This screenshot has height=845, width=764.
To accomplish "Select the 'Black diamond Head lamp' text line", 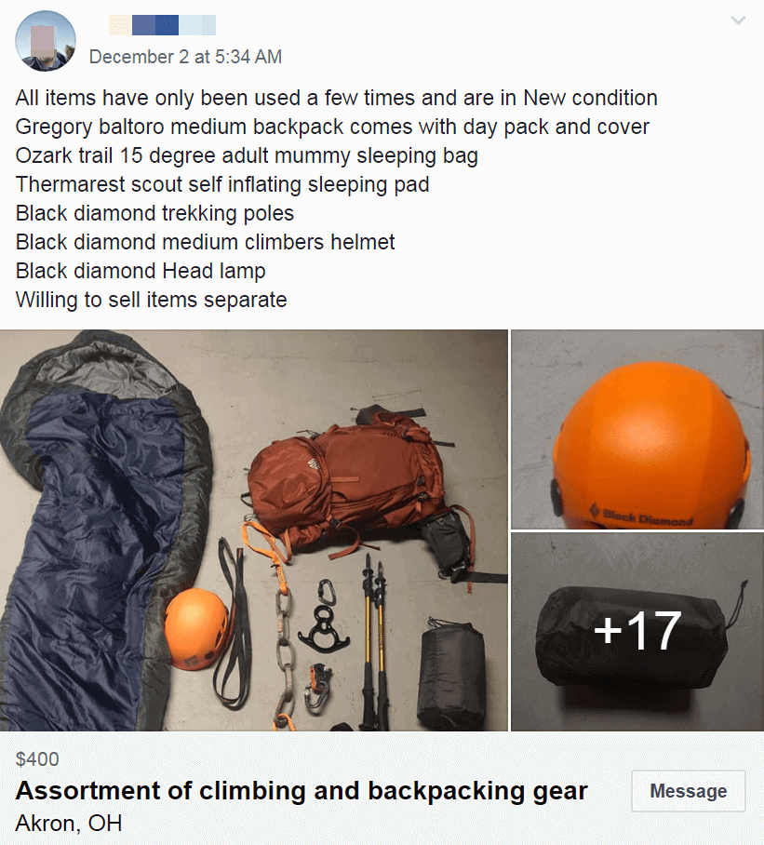I will [141, 271].
